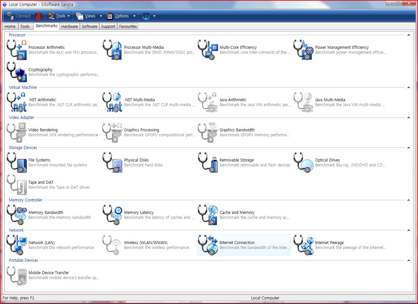Click "Benchmark the Tape or DAT drives" text

[x=59, y=187]
